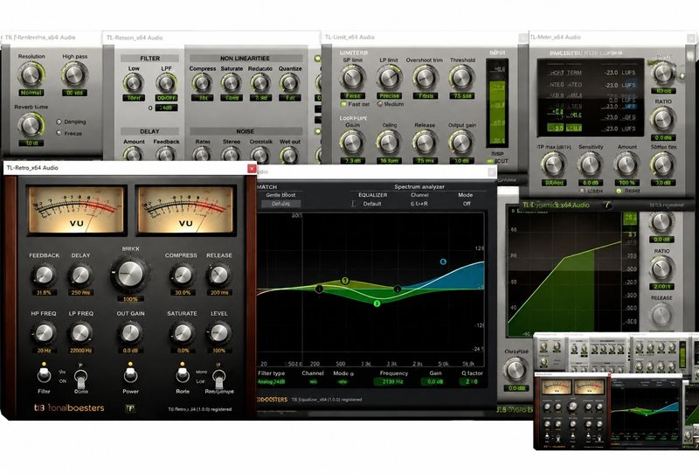Select the dark EQ node near 2 kHz
The height and width of the screenshot is (474, 699).
[398, 289]
